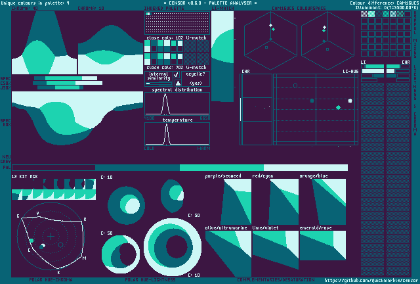Click the "CHROMA: 40" label
The width and height of the screenshot is (420, 284).
[x=25, y=9]
